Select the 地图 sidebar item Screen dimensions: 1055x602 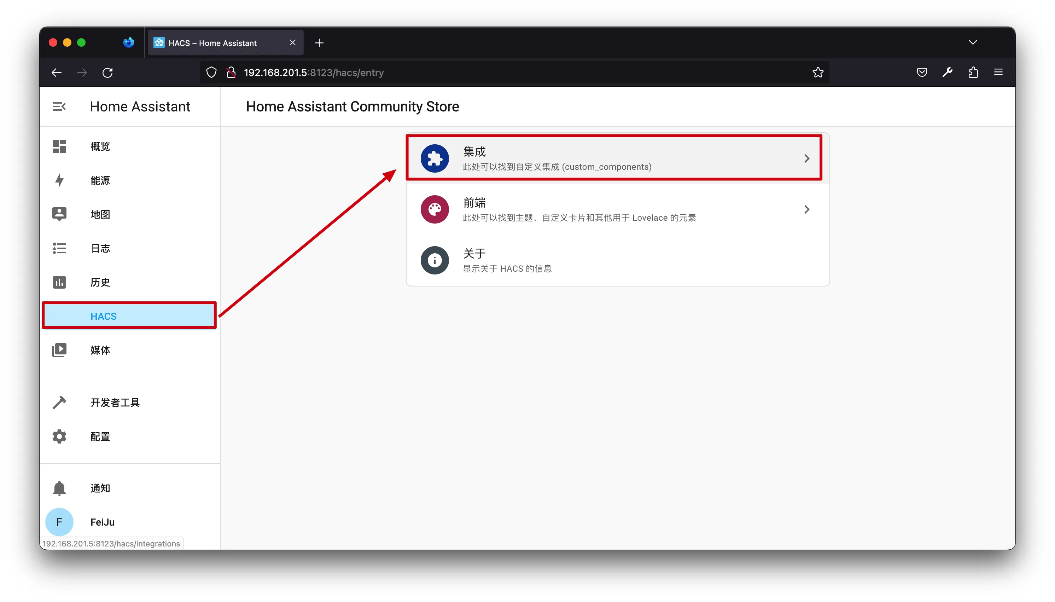(129, 214)
